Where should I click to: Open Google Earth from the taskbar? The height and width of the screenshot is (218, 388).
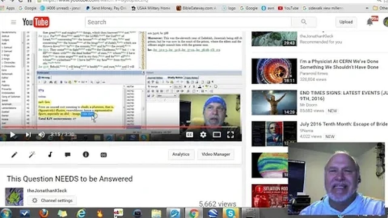[212, 213]
